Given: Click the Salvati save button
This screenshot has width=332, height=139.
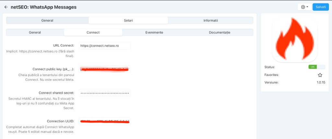Looking at the screenshot, I should [321, 7].
